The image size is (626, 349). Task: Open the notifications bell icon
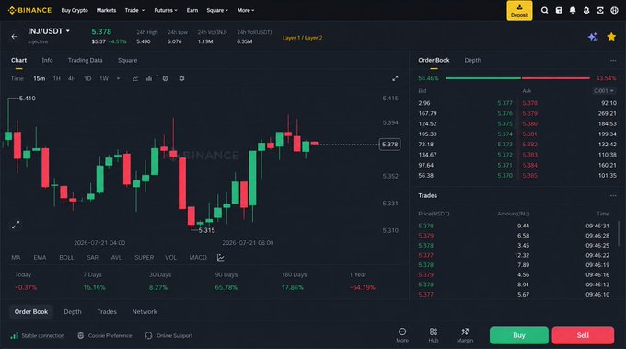573,10
